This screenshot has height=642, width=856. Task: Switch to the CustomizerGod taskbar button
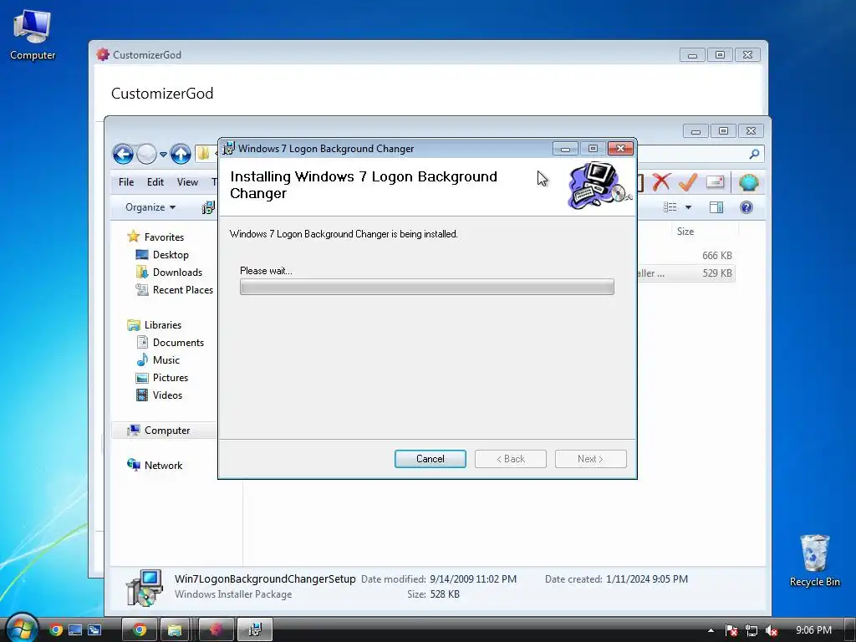tap(217, 630)
